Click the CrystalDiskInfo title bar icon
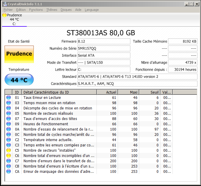The height and width of the screenshot is (186, 201). tap(5, 4)
